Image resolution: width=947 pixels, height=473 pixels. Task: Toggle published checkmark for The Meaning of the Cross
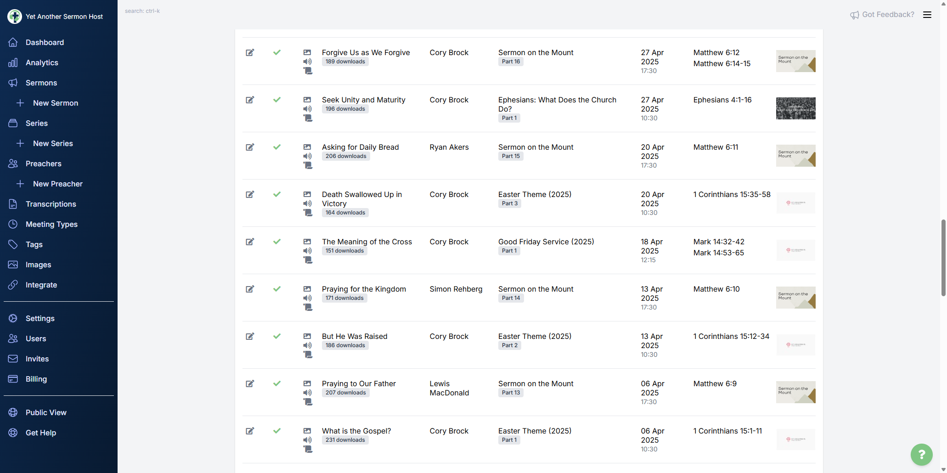click(x=277, y=242)
